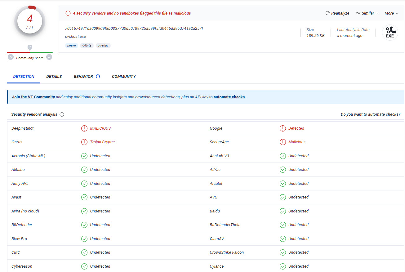
Task: Click the Google vendor name
Action: [x=216, y=128]
